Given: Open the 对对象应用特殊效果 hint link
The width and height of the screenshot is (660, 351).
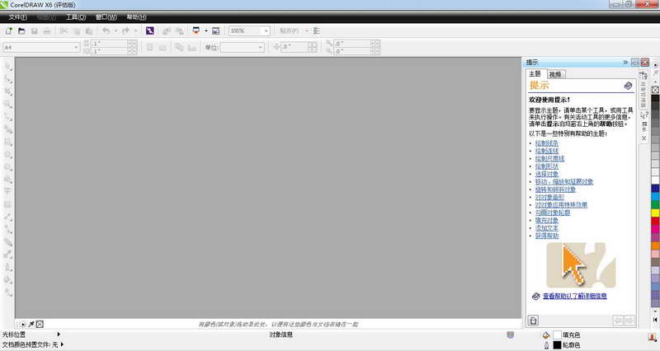Looking at the screenshot, I should (x=561, y=204).
